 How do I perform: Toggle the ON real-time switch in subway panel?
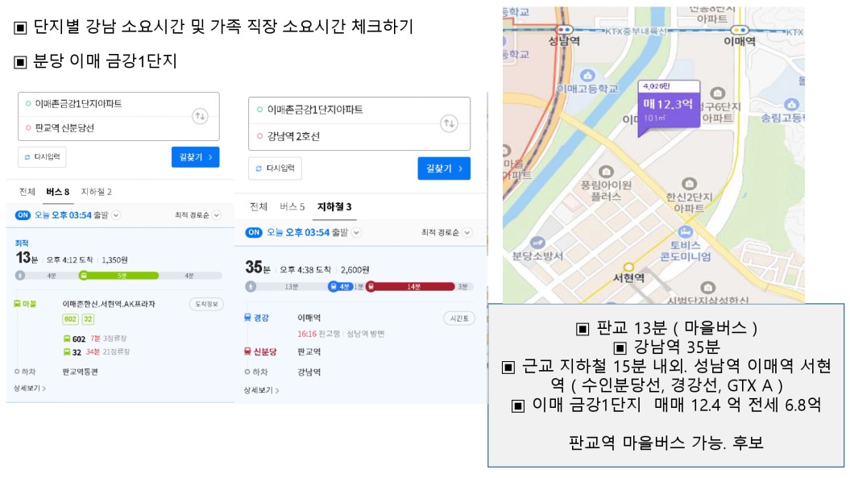coord(254,232)
